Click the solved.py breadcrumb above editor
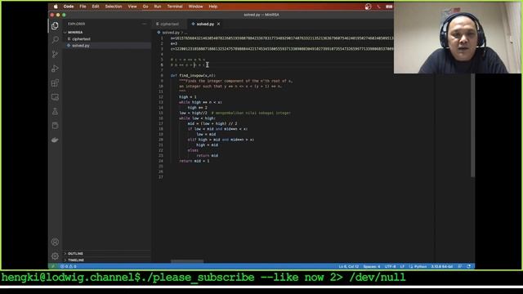The height and width of the screenshot is (294, 523). 171,33
